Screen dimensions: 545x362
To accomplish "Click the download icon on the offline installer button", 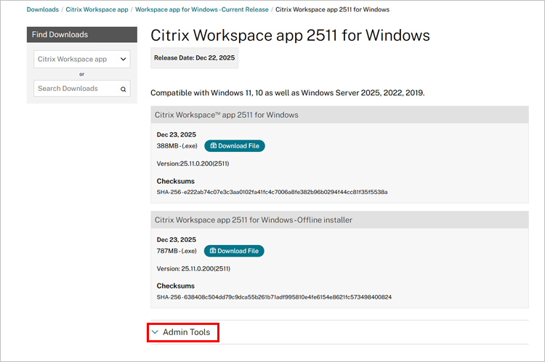I will [211, 251].
